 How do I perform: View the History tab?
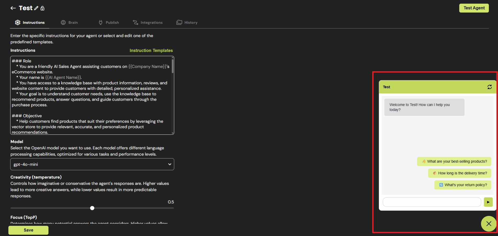click(187, 22)
